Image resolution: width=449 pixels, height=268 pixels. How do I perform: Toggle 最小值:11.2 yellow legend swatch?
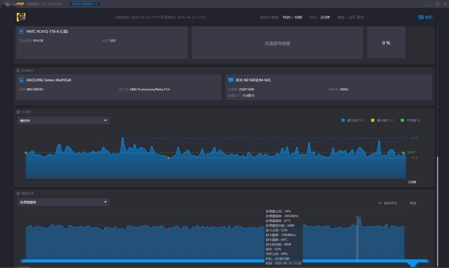click(372, 120)
